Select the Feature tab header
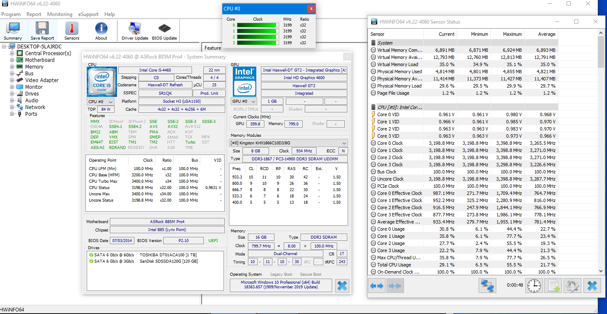The width and height of the screenshot is (607, 314). point(213,48)
